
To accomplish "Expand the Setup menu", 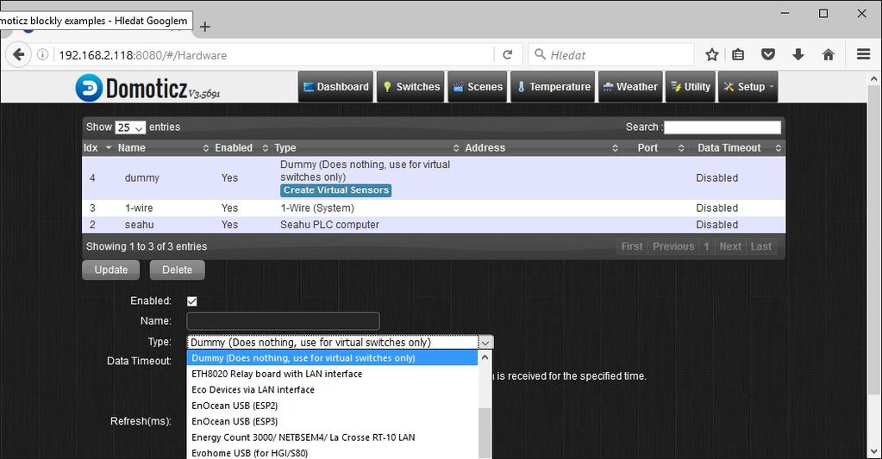I will (x=748, y=86).
